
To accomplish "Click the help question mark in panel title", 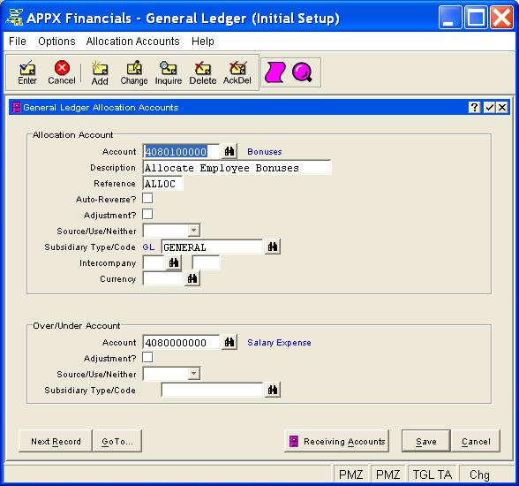I will (474, 107).
